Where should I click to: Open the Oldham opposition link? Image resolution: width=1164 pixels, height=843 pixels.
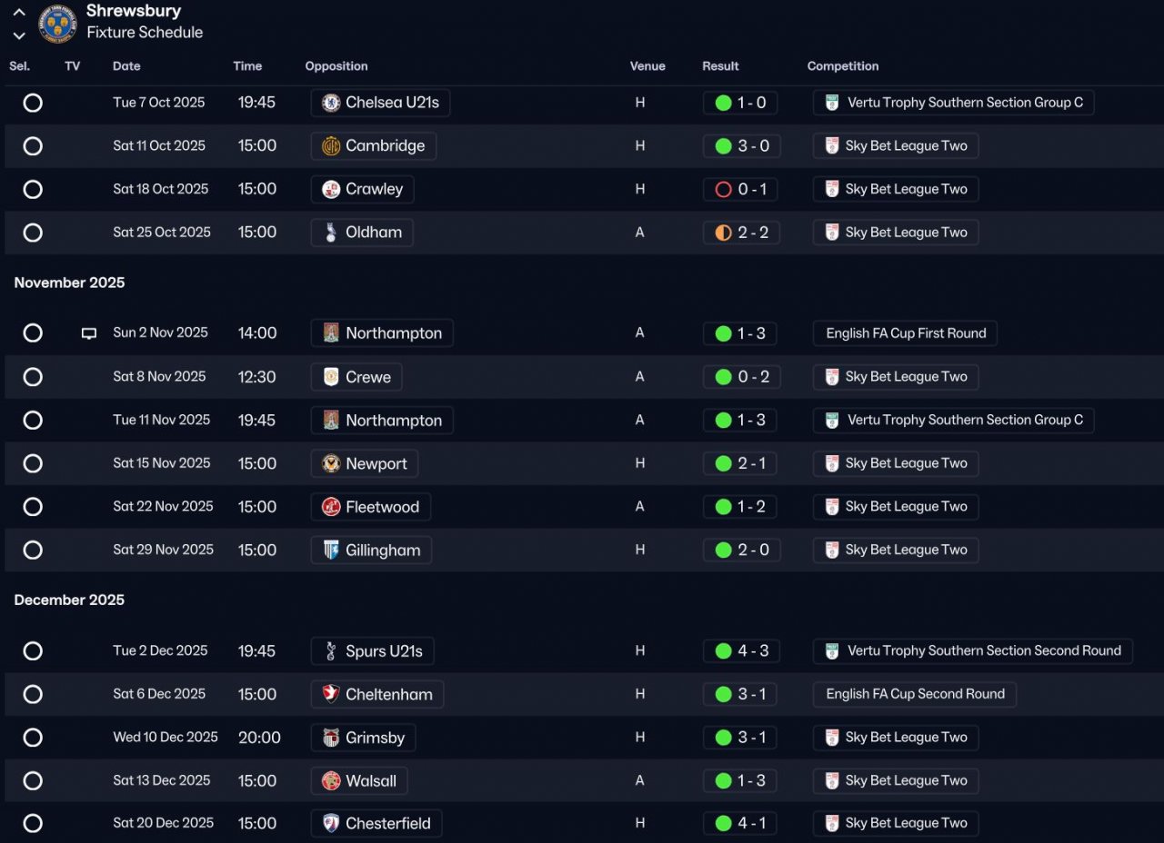373,233
